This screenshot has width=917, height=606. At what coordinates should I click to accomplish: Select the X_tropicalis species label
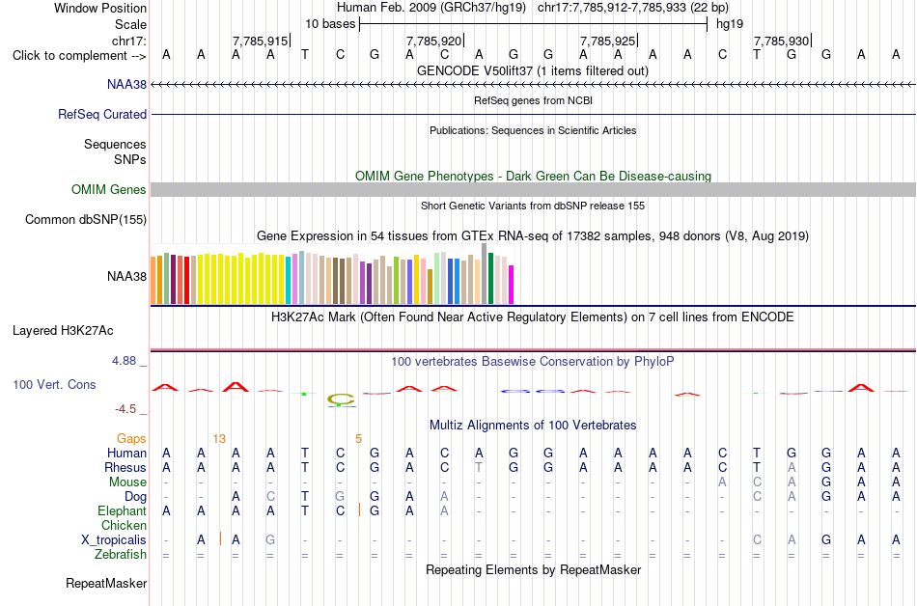click(114, 540)
